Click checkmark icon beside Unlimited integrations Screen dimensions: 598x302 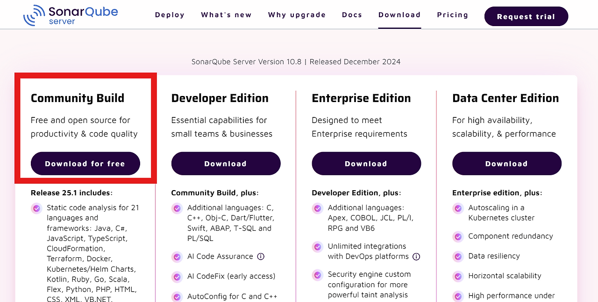318,247
